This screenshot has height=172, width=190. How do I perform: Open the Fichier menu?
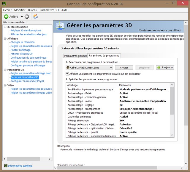click(7, 10)
